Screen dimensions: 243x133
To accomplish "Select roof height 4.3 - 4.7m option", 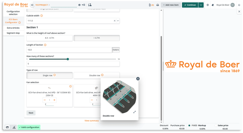I will 49,38.
